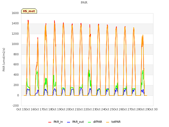Viewport: 169px width, 127px height.
Task: Click the 600 y-axis tick label
Action: [x=16, y=65]
